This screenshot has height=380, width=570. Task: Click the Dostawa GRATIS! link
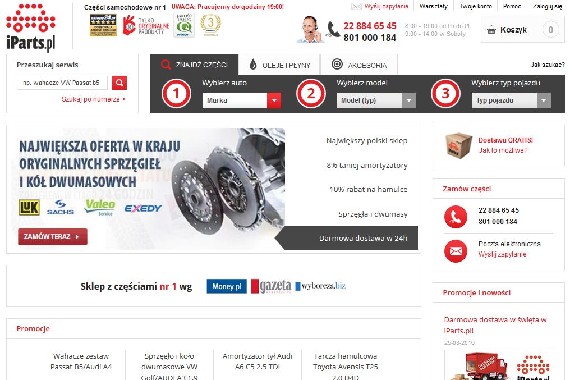point(505,140)
